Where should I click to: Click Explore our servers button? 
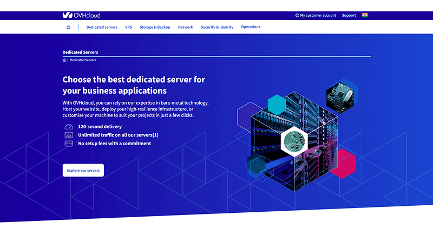click(83, 170)
